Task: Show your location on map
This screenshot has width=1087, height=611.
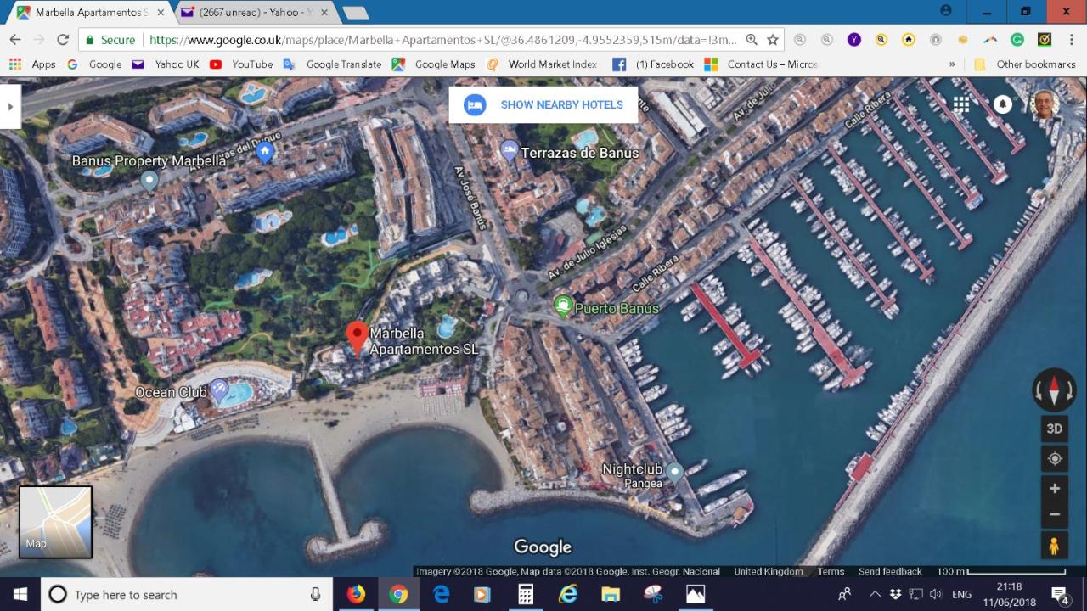Action: (1055, 458)
